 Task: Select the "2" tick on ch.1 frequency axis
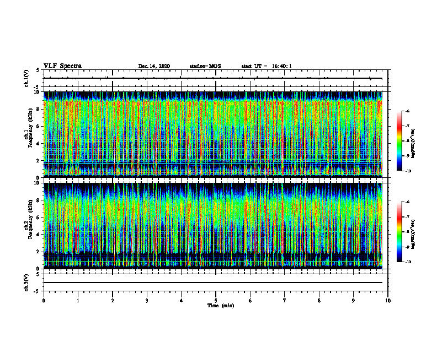pos(39,160)
